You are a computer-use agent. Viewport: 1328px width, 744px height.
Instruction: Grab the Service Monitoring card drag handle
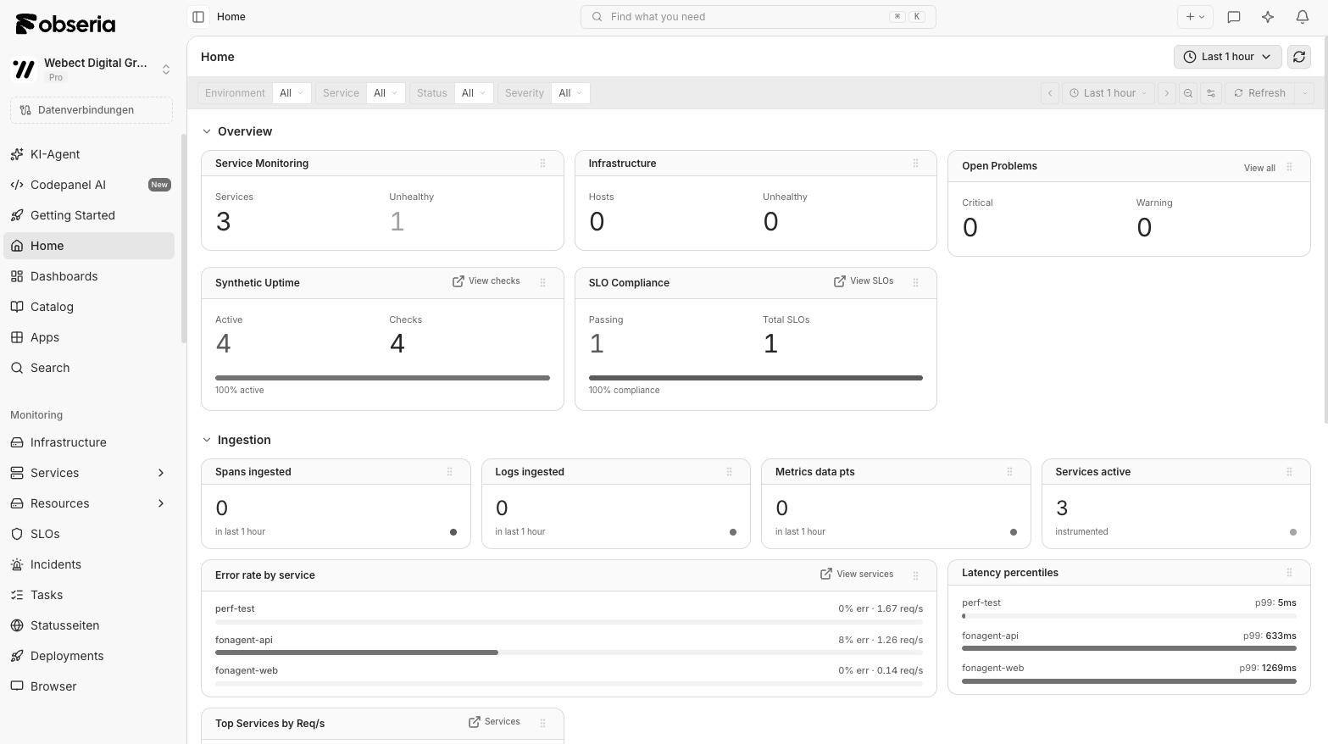click(x=543, y=164)
